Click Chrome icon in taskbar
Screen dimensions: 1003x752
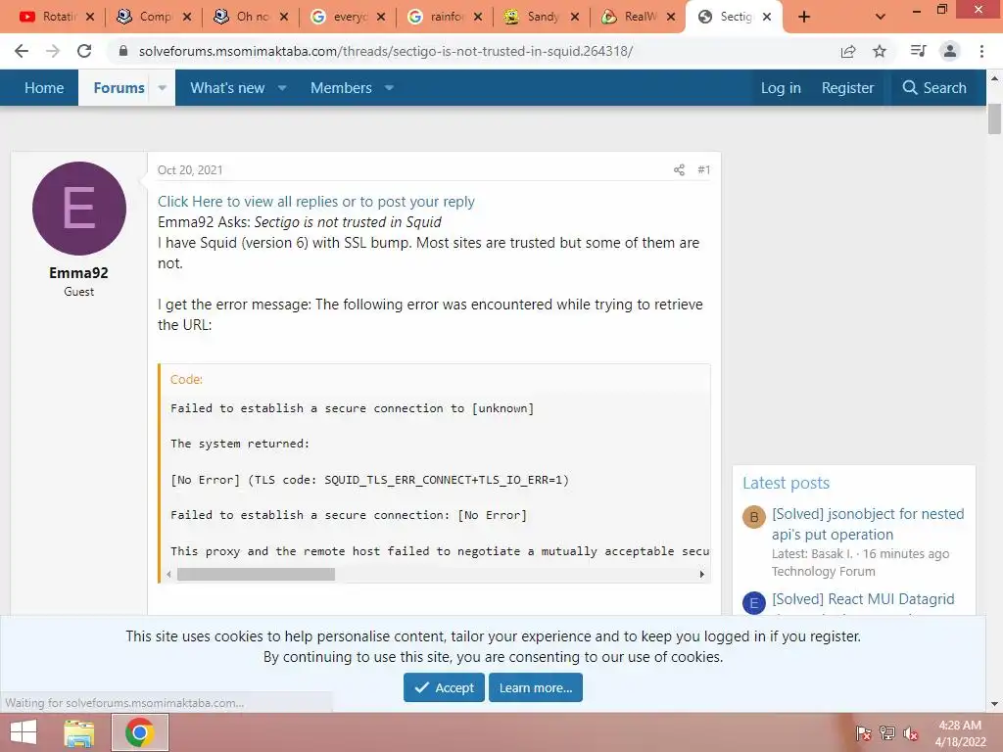[139, 732]
